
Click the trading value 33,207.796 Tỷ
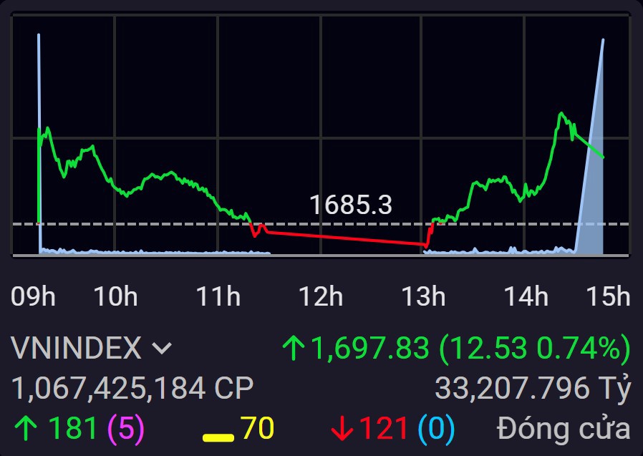(x=533, y=389)
